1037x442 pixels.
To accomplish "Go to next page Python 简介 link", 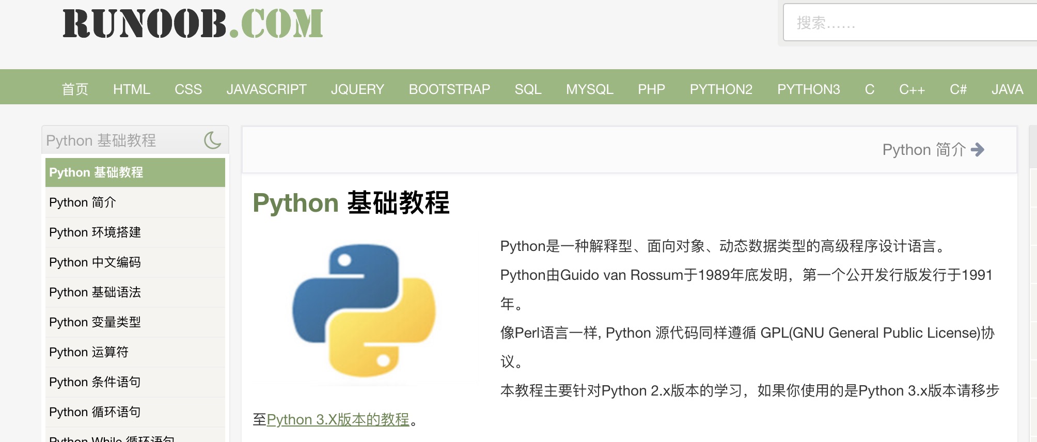I will 933,150.
